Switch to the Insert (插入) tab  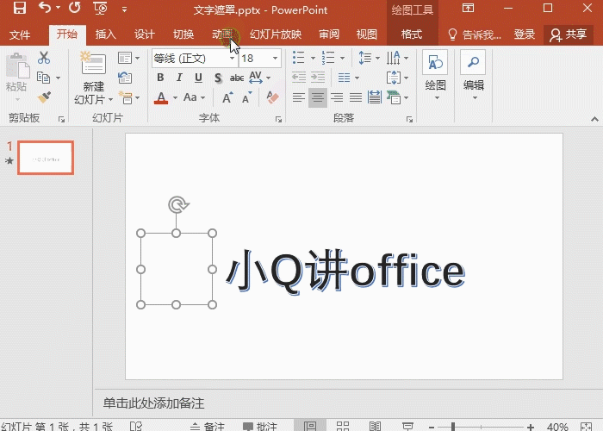[105, 34]
